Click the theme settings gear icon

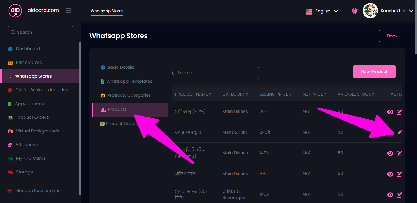coord(354,11)
